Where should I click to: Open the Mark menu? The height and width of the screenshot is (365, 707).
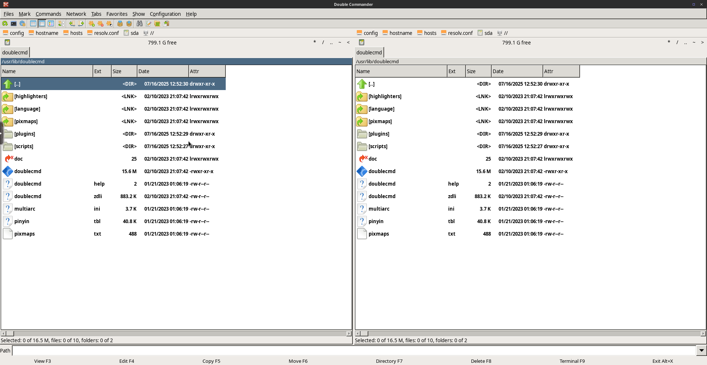tap(25, 14)
